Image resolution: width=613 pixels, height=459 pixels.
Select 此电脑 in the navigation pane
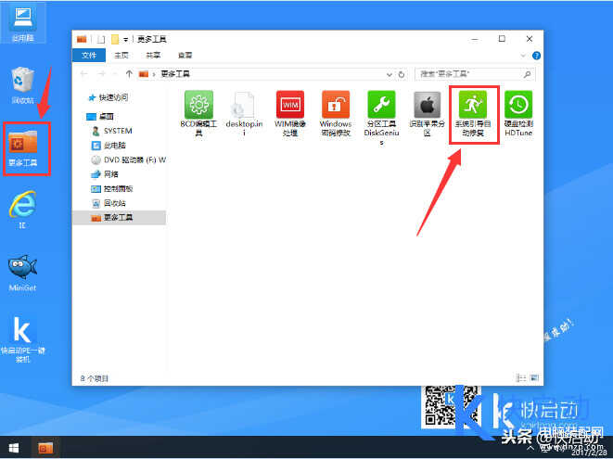pos(109,145)
